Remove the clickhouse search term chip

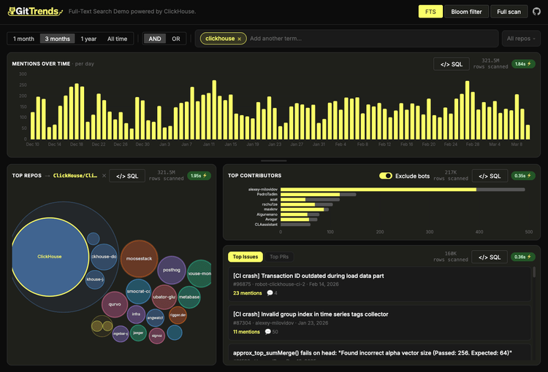point(239,39)
